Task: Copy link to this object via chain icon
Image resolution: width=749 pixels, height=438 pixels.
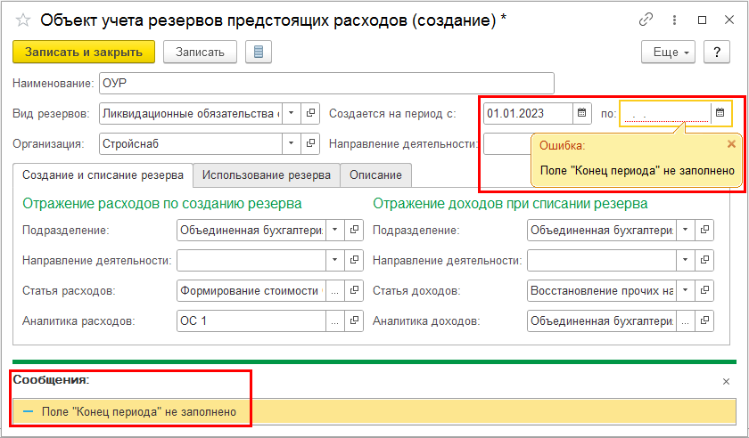Action: tap(646, 20)
